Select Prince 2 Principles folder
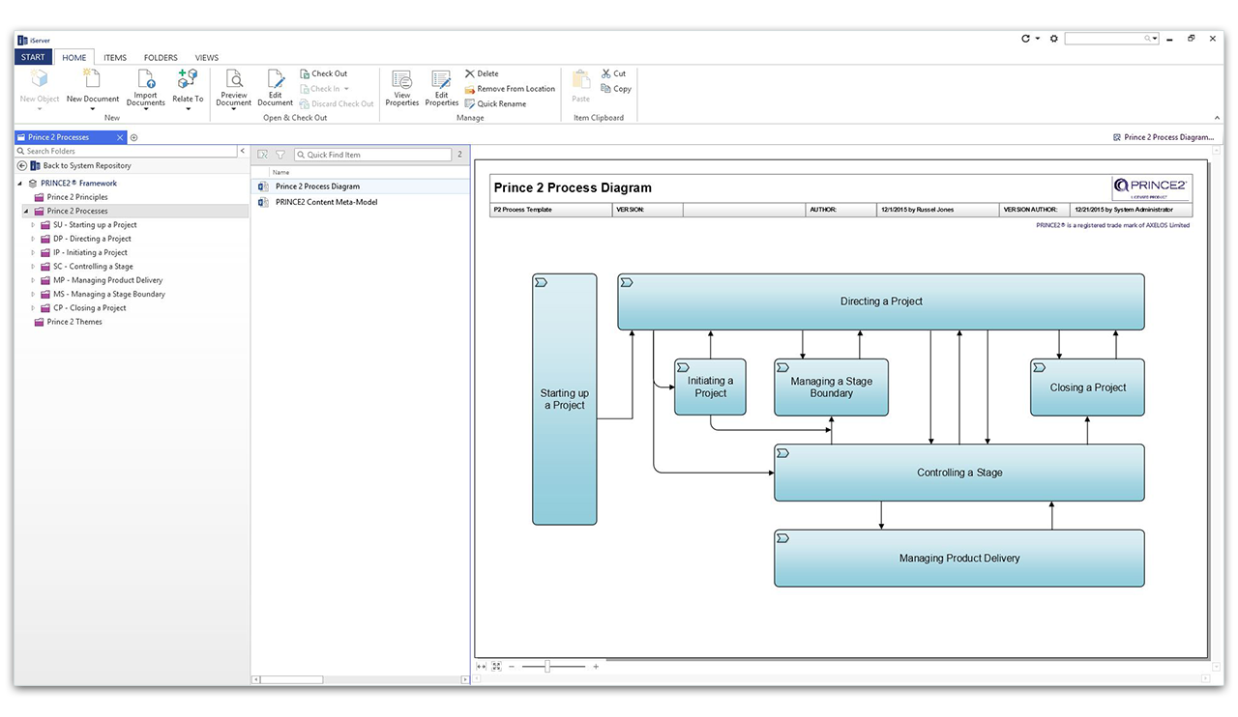The width and height of the screenshot is (1238, 717). click(x=77, y=197)
